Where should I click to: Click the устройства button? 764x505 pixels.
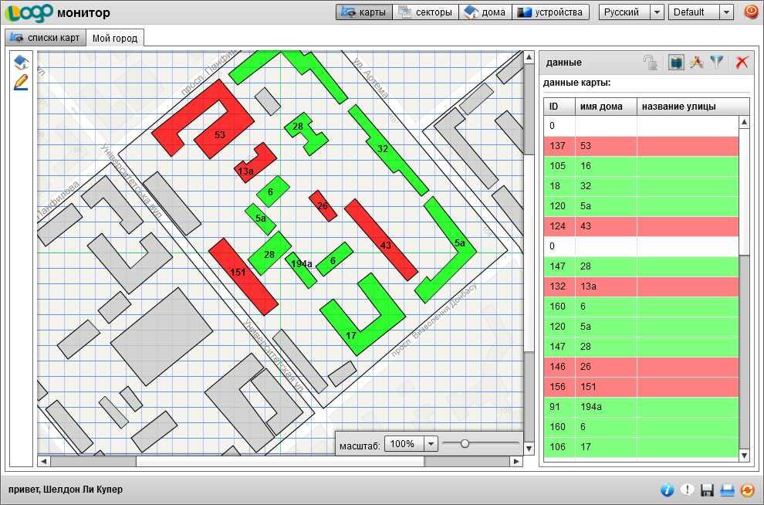point(550,12)
